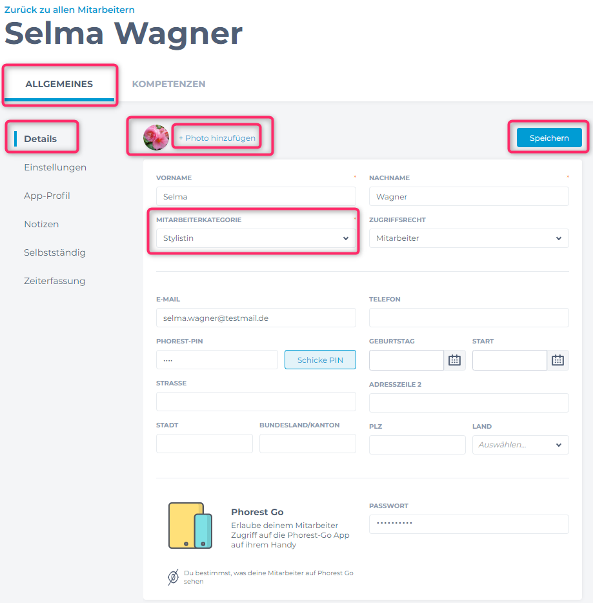Screen dimensions: 593x603
Task: Click the Speichern button
Action: 549,138
